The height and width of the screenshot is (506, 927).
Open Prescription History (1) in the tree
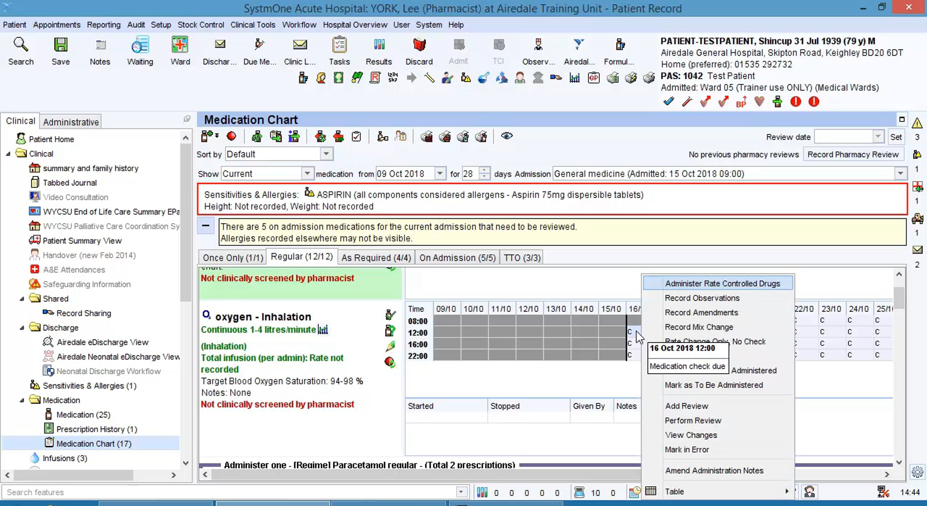pyautogui.click(x=97, y=429)
